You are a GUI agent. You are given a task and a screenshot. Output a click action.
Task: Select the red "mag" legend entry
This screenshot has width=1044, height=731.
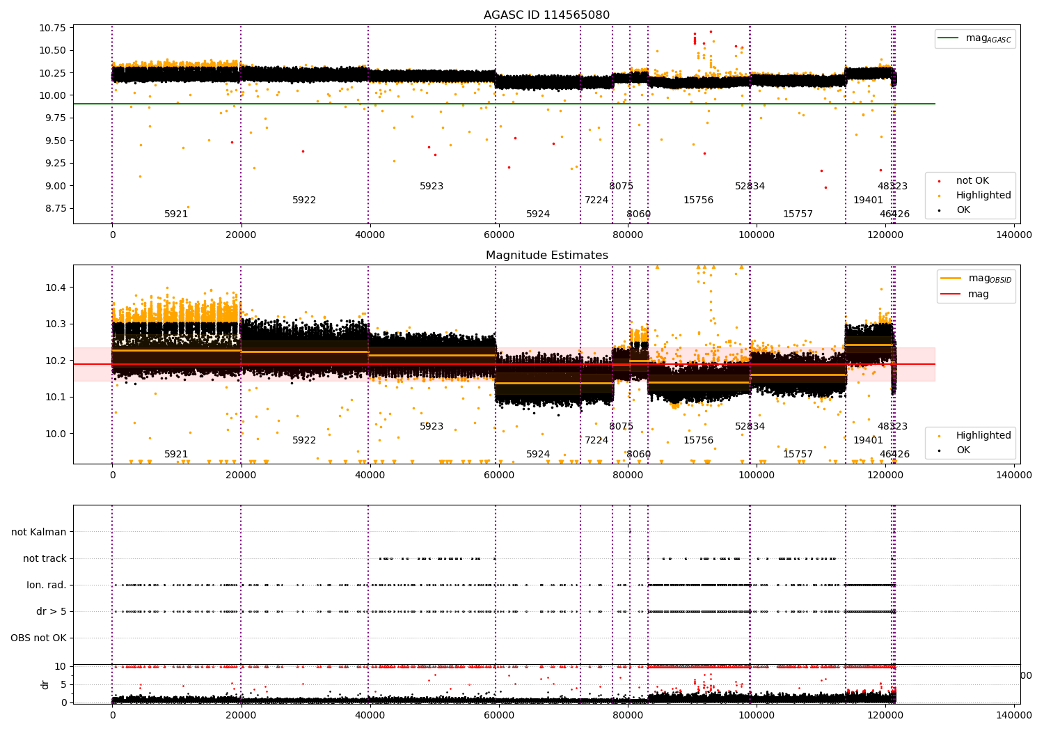tap(978, 294)
